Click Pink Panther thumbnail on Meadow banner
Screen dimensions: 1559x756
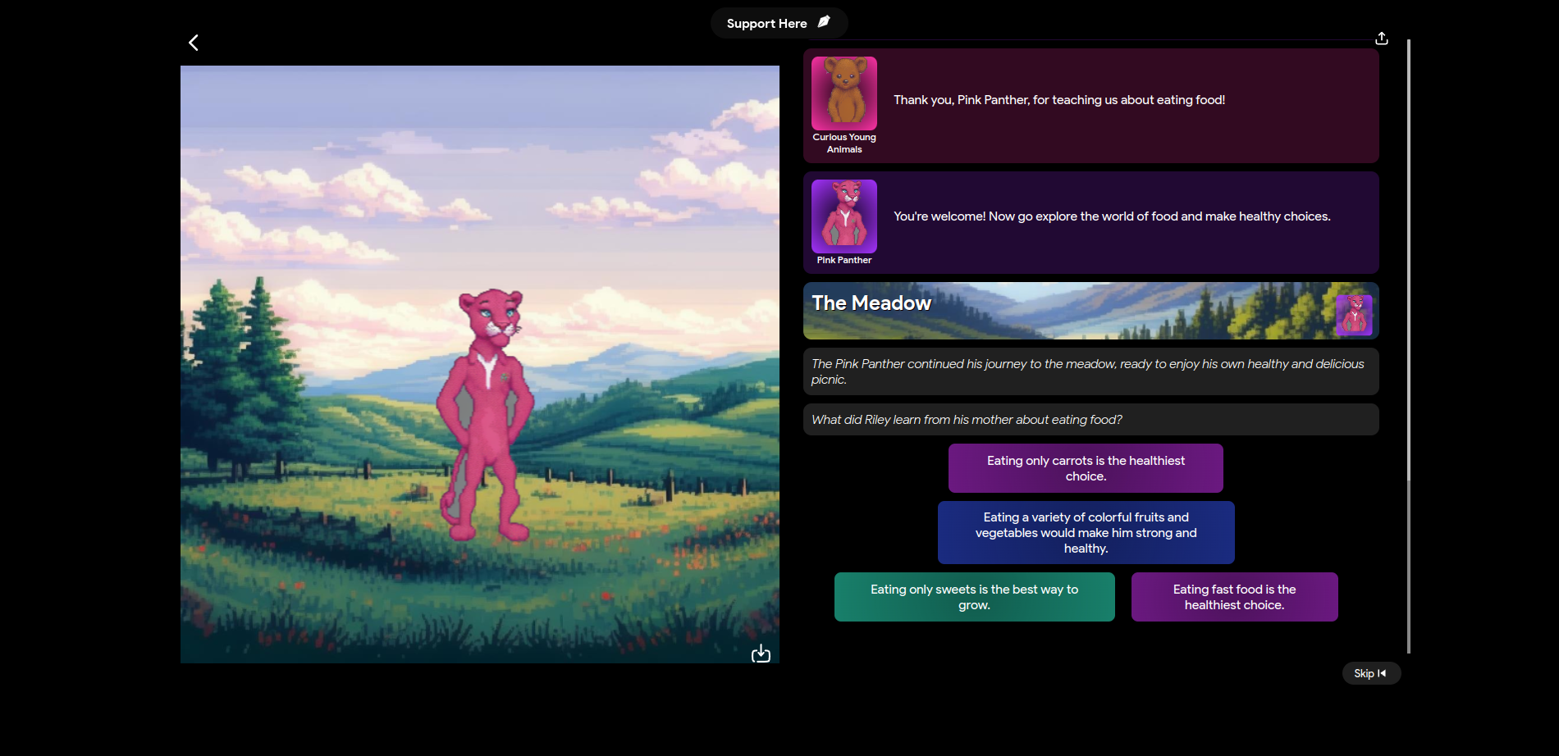(x=1354, y=315)
